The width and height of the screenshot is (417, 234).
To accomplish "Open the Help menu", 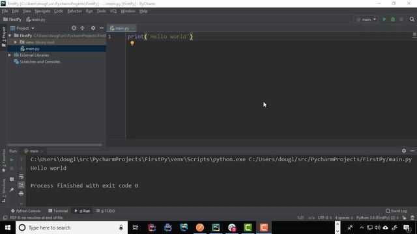I will point(143,11).
